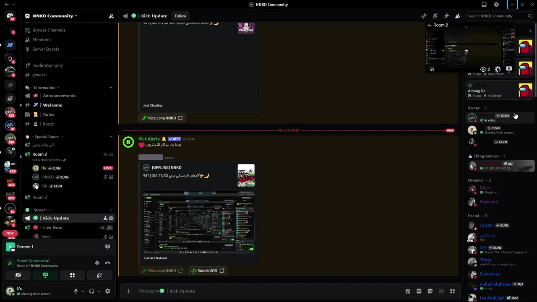Open attachment plus button in message bar
The height and width of the screenshot is (302, 537).
(128, 291)
